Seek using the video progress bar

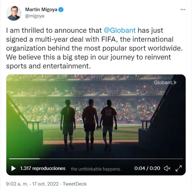click(x=95, y=158)
